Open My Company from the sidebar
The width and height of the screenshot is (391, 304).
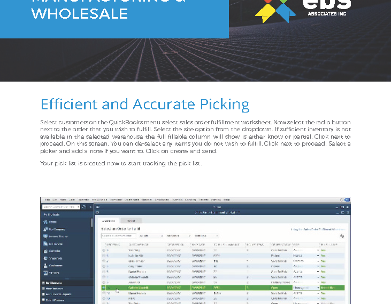coord(45,229)
